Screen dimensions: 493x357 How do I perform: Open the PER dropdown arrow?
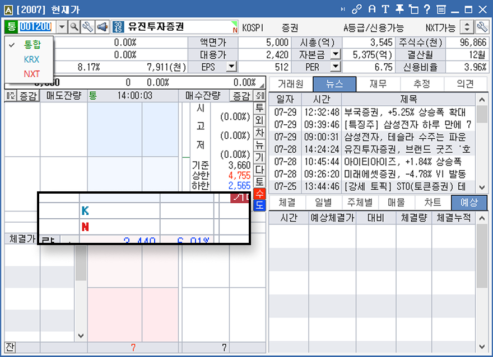point(336,66)
